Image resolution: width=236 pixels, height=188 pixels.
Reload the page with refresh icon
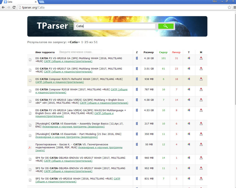coord(14,7)
